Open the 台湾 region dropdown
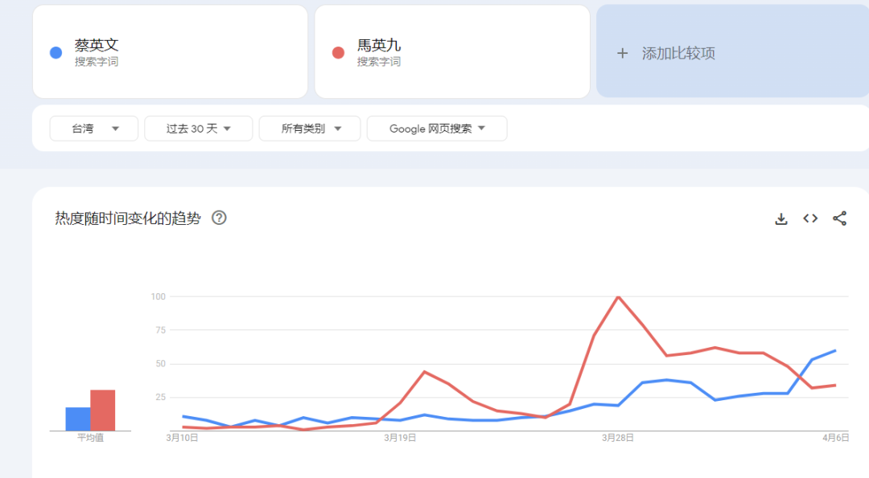Image resolution: width=869 pixels, height=478 pixels. (94, 129)
